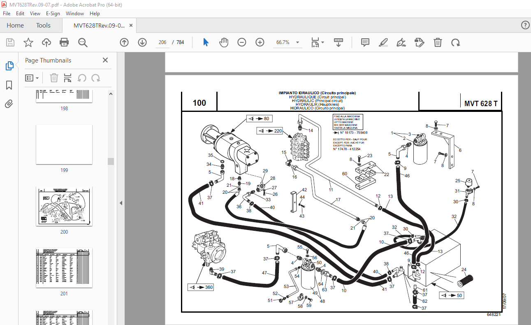Save the file with the floppy disk icon
Screen dimensions: 531x325
[10, 42]
